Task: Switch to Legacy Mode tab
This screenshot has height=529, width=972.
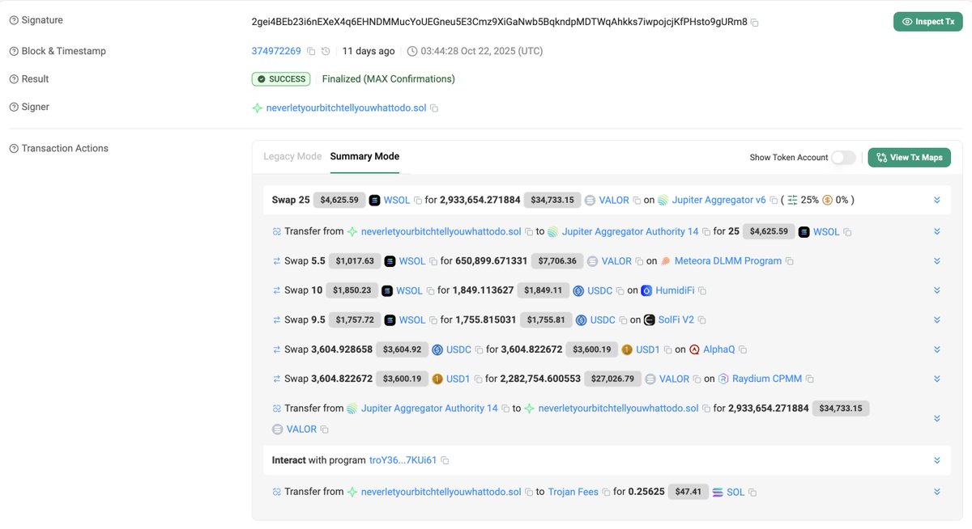Action: click(292, 155)
